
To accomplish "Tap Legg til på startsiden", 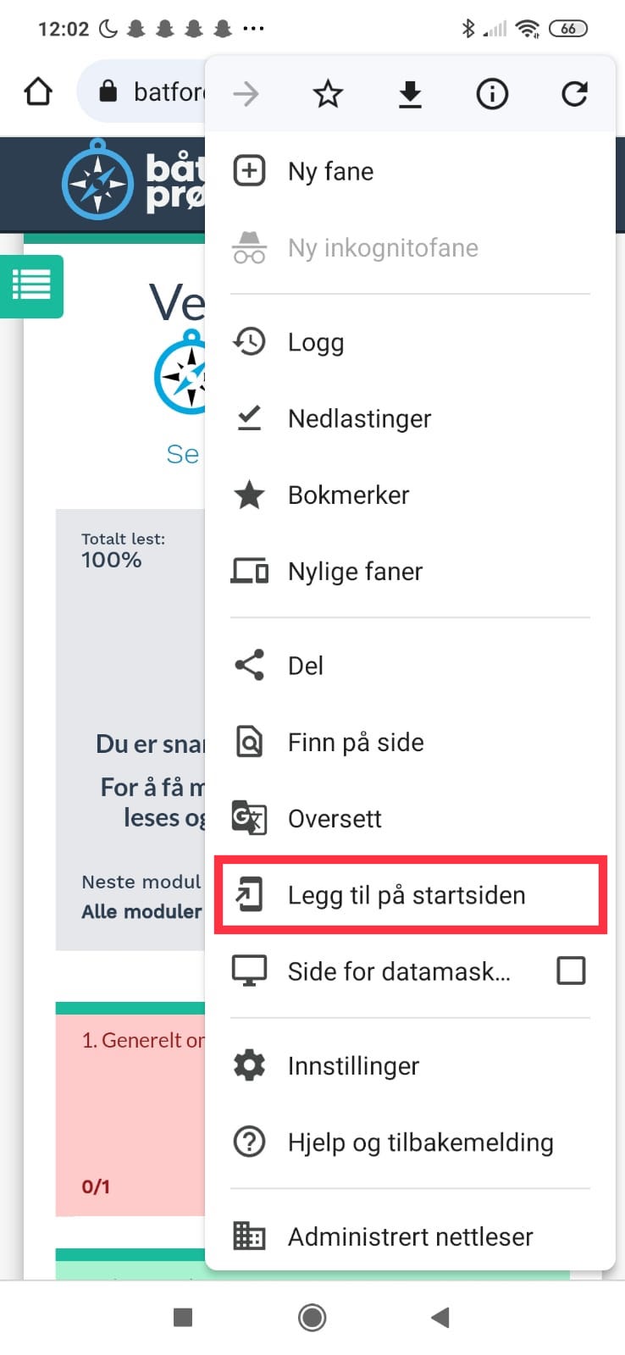I will point(410,895).
